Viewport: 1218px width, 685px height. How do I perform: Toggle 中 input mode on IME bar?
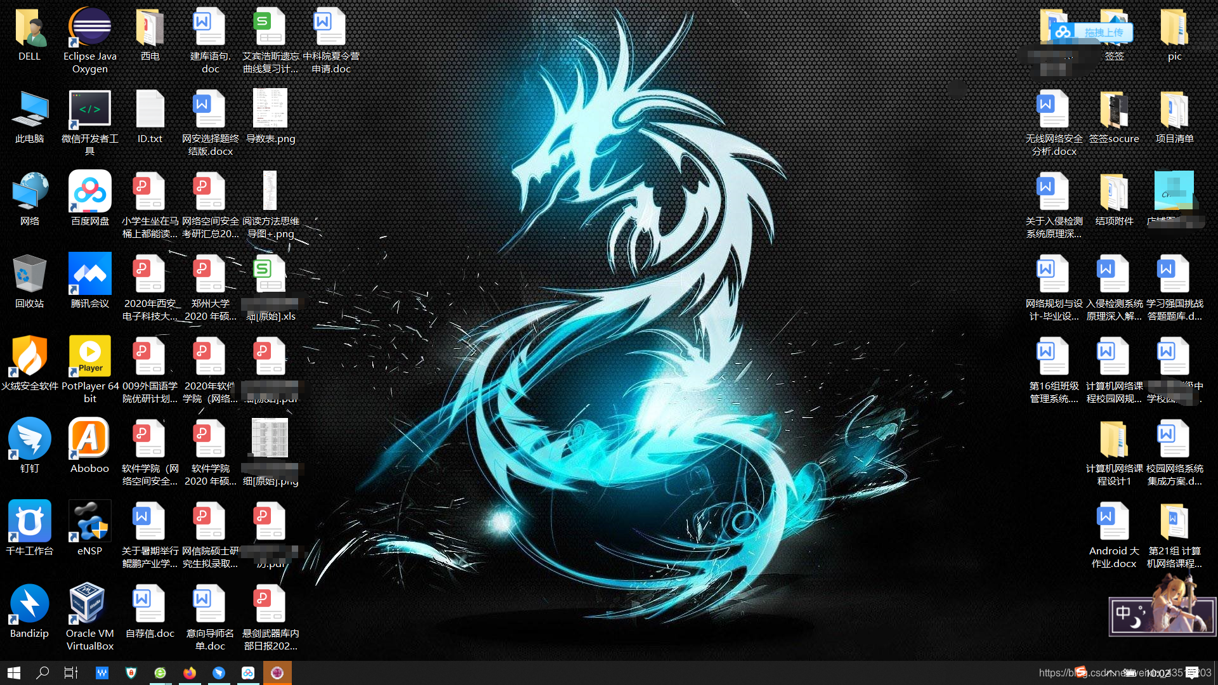pyautogui.click(x=1123, y=613)
